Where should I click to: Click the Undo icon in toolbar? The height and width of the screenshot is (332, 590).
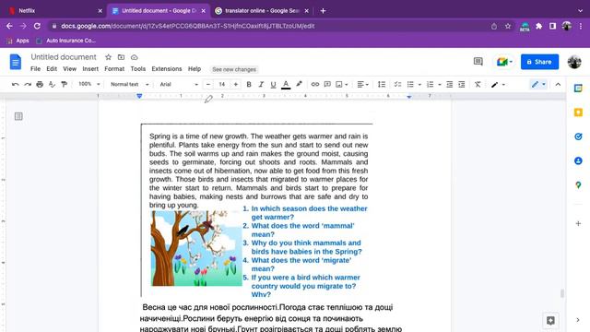pos(15,84)
